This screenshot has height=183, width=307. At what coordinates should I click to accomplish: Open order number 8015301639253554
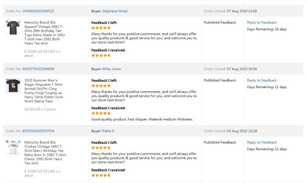pos(38,131)
